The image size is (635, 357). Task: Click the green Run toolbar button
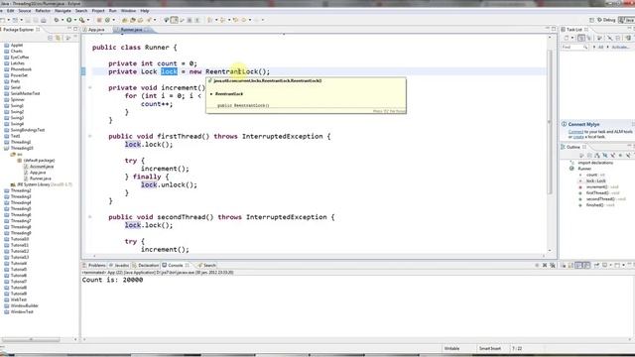click(68, 20)
